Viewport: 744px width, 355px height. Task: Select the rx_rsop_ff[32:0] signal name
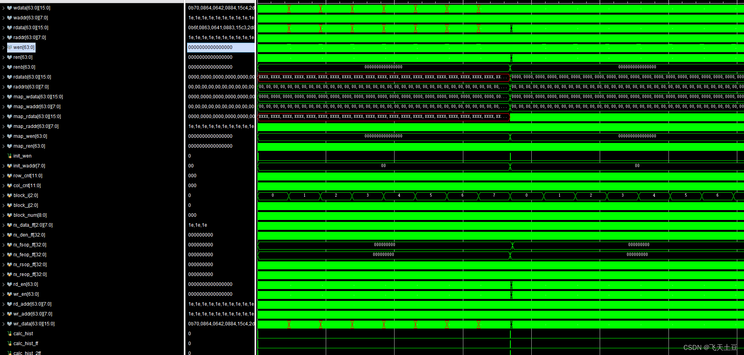(30, 265)
